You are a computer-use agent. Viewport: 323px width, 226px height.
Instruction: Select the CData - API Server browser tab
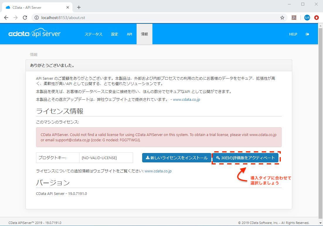[x=37, y=7]
